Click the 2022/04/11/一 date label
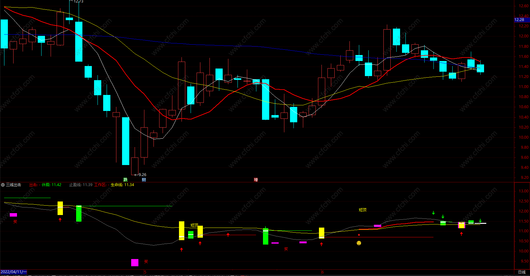The image size is (530, 276). 14,272
